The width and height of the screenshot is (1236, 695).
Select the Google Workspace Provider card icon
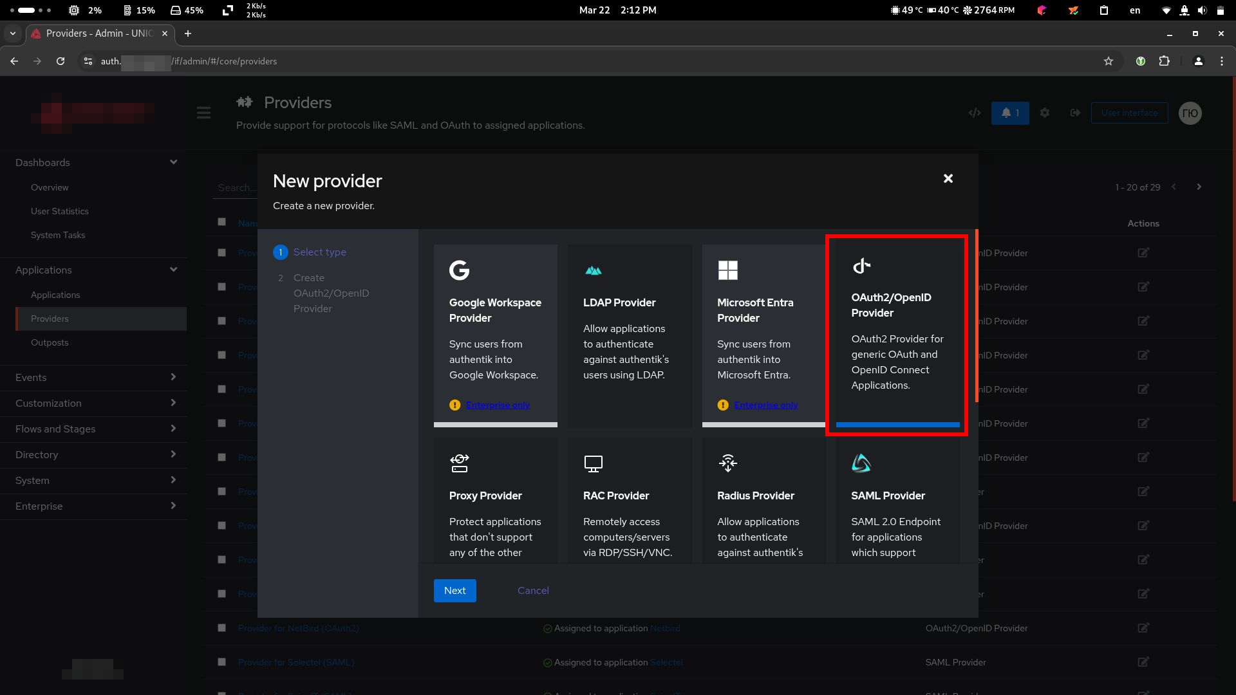[459, 270]
